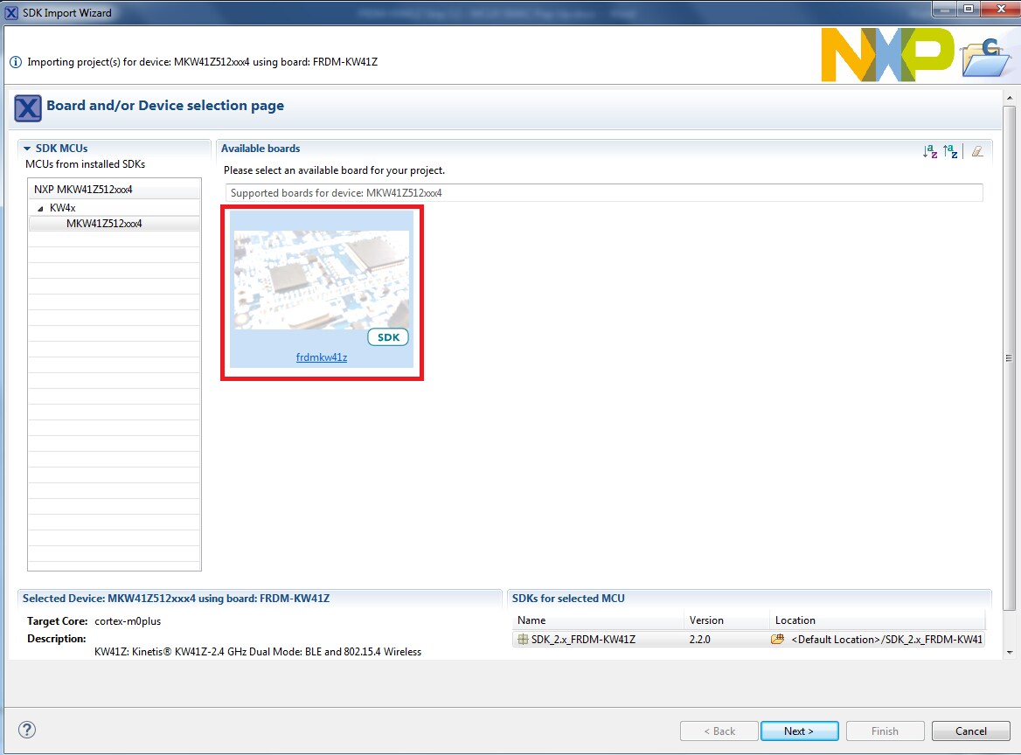Viewport: 1021px width, 755px height.
Task: Collapse the SDK MCUs section
Action: [28, 149]
